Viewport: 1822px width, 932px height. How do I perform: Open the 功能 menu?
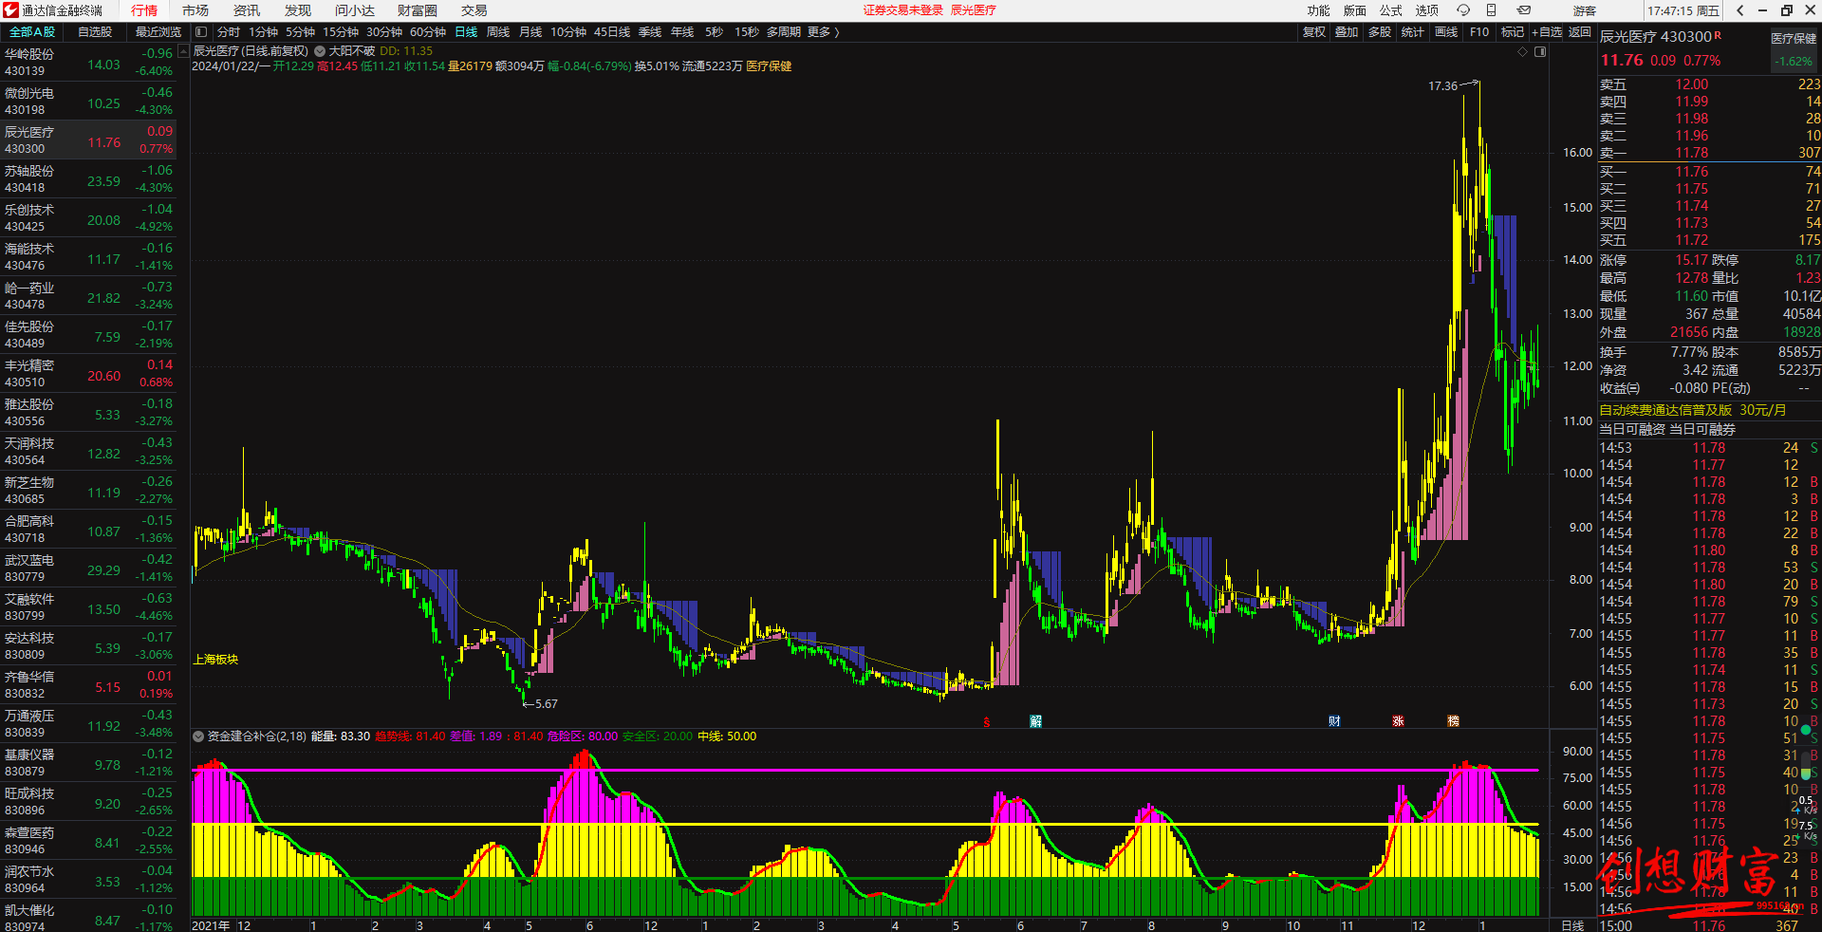(x=1318, y=10)
